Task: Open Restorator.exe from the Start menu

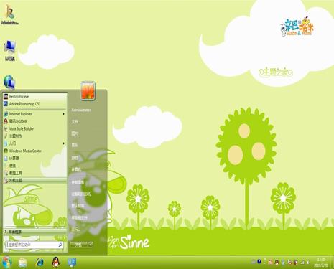Action: point(34,97)
